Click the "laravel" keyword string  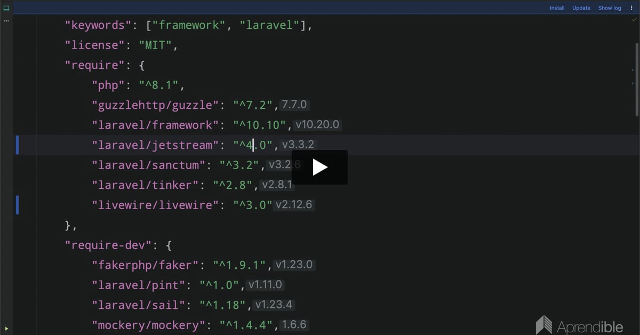[269, 25]
